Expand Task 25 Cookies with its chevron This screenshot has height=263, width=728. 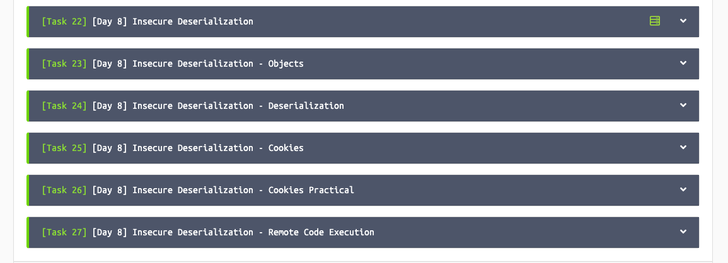coord(683,147)
